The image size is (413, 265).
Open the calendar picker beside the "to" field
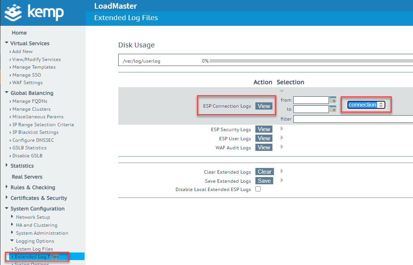tap(332, 109)
